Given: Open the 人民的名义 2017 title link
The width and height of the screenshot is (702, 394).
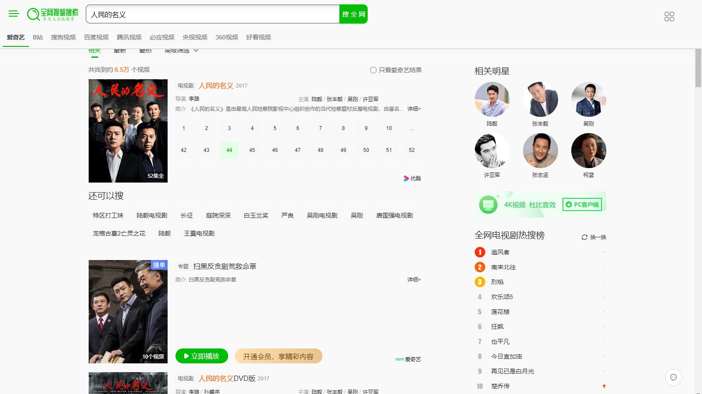Looking at the screenshot, I should click(216, 86).
